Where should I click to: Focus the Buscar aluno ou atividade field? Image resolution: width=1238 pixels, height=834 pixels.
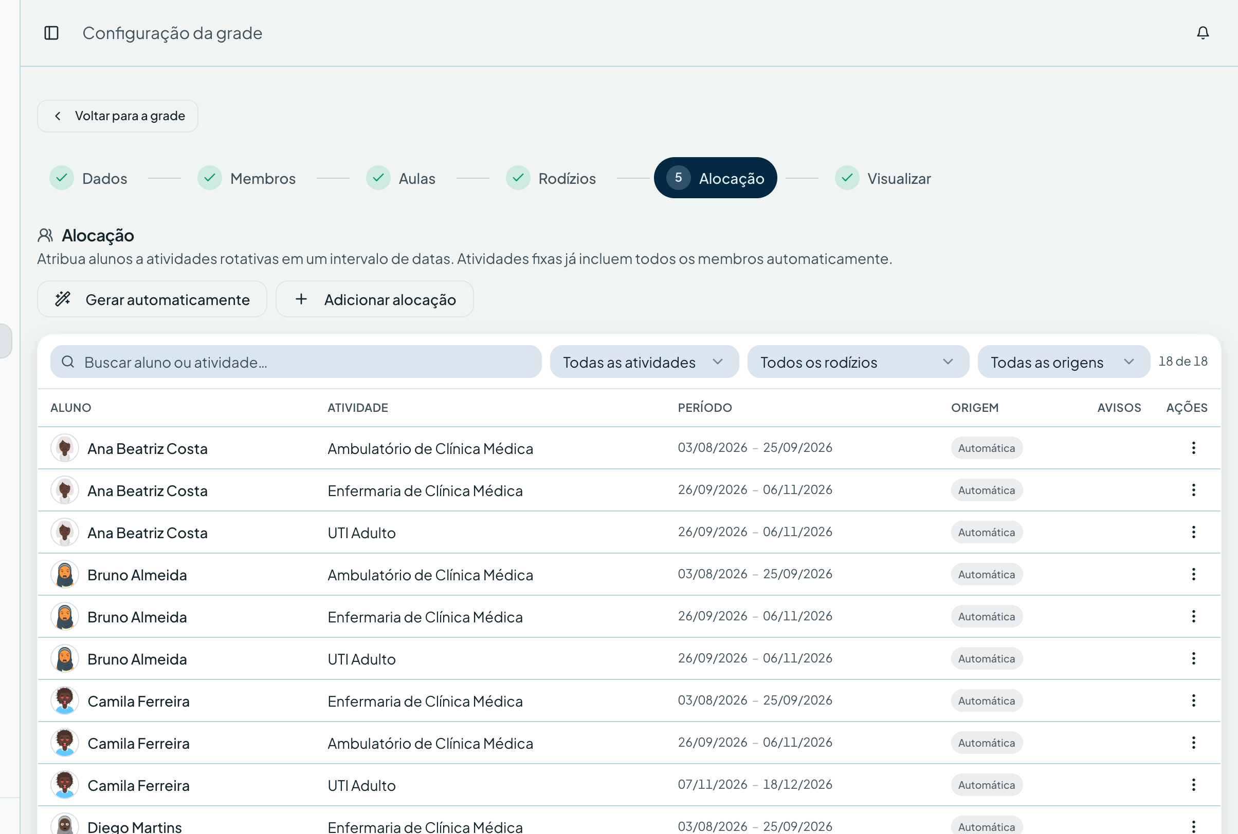click(296, 362)
